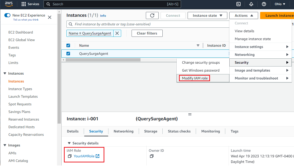Switch to the Storage tab

[151, 131]
